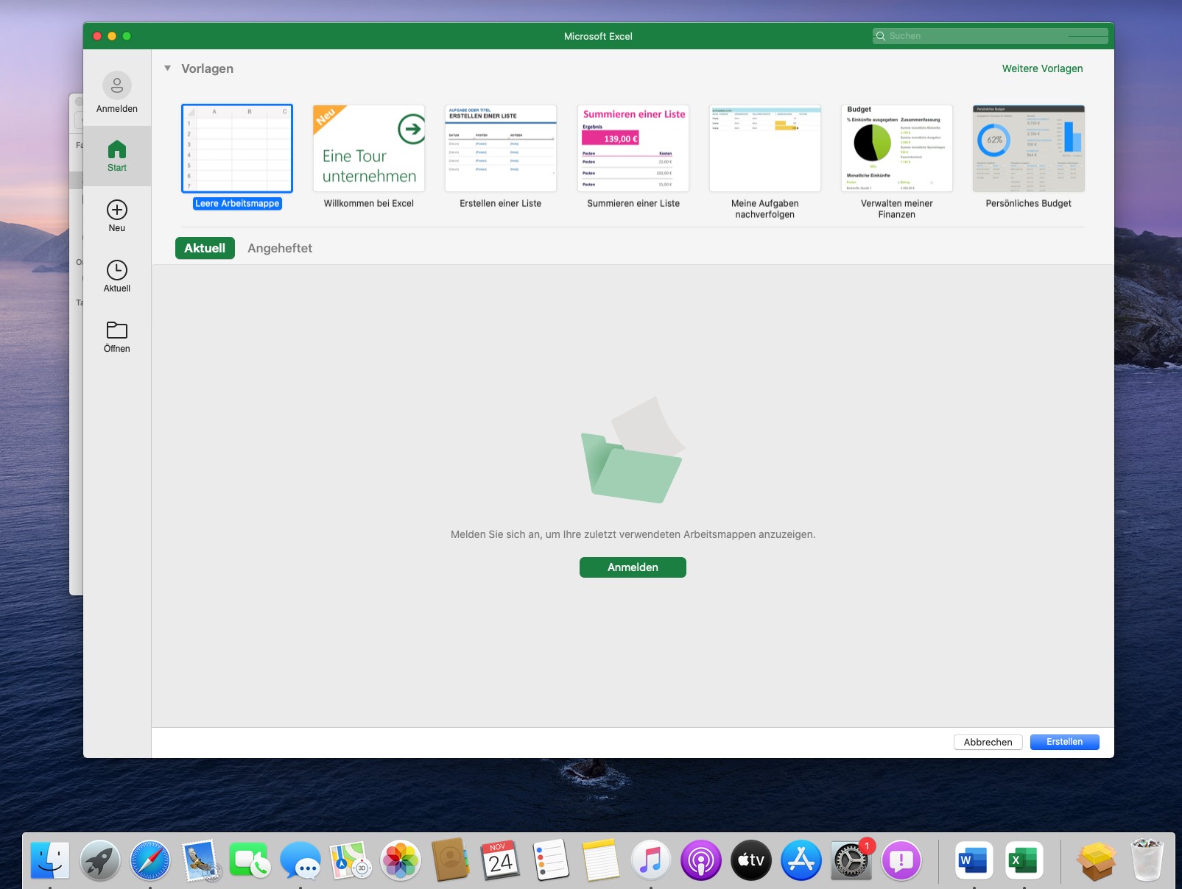This screenshot has width=1182, height=889.
Task: Choose the Persönliches Budget template
Action: point(1028,149)
